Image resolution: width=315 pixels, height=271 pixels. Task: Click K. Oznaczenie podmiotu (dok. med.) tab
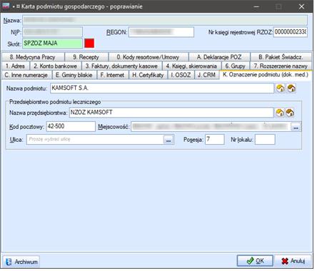pyautogui.click(x=266, y=75)
